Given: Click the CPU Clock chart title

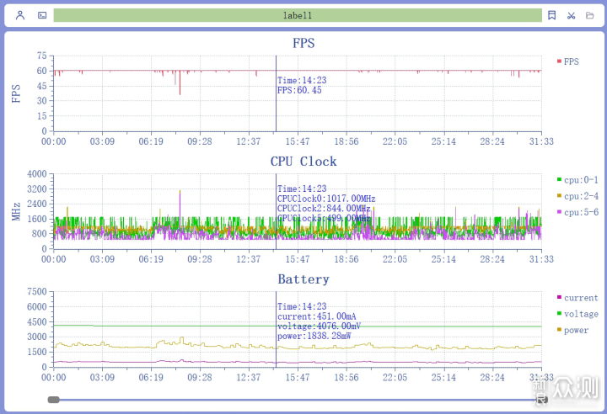Looking at the screenshot, I should point(303,162).
